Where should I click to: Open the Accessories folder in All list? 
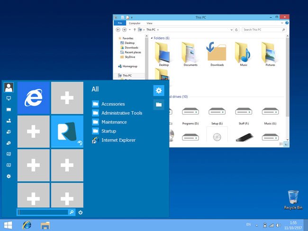(113, 104)
